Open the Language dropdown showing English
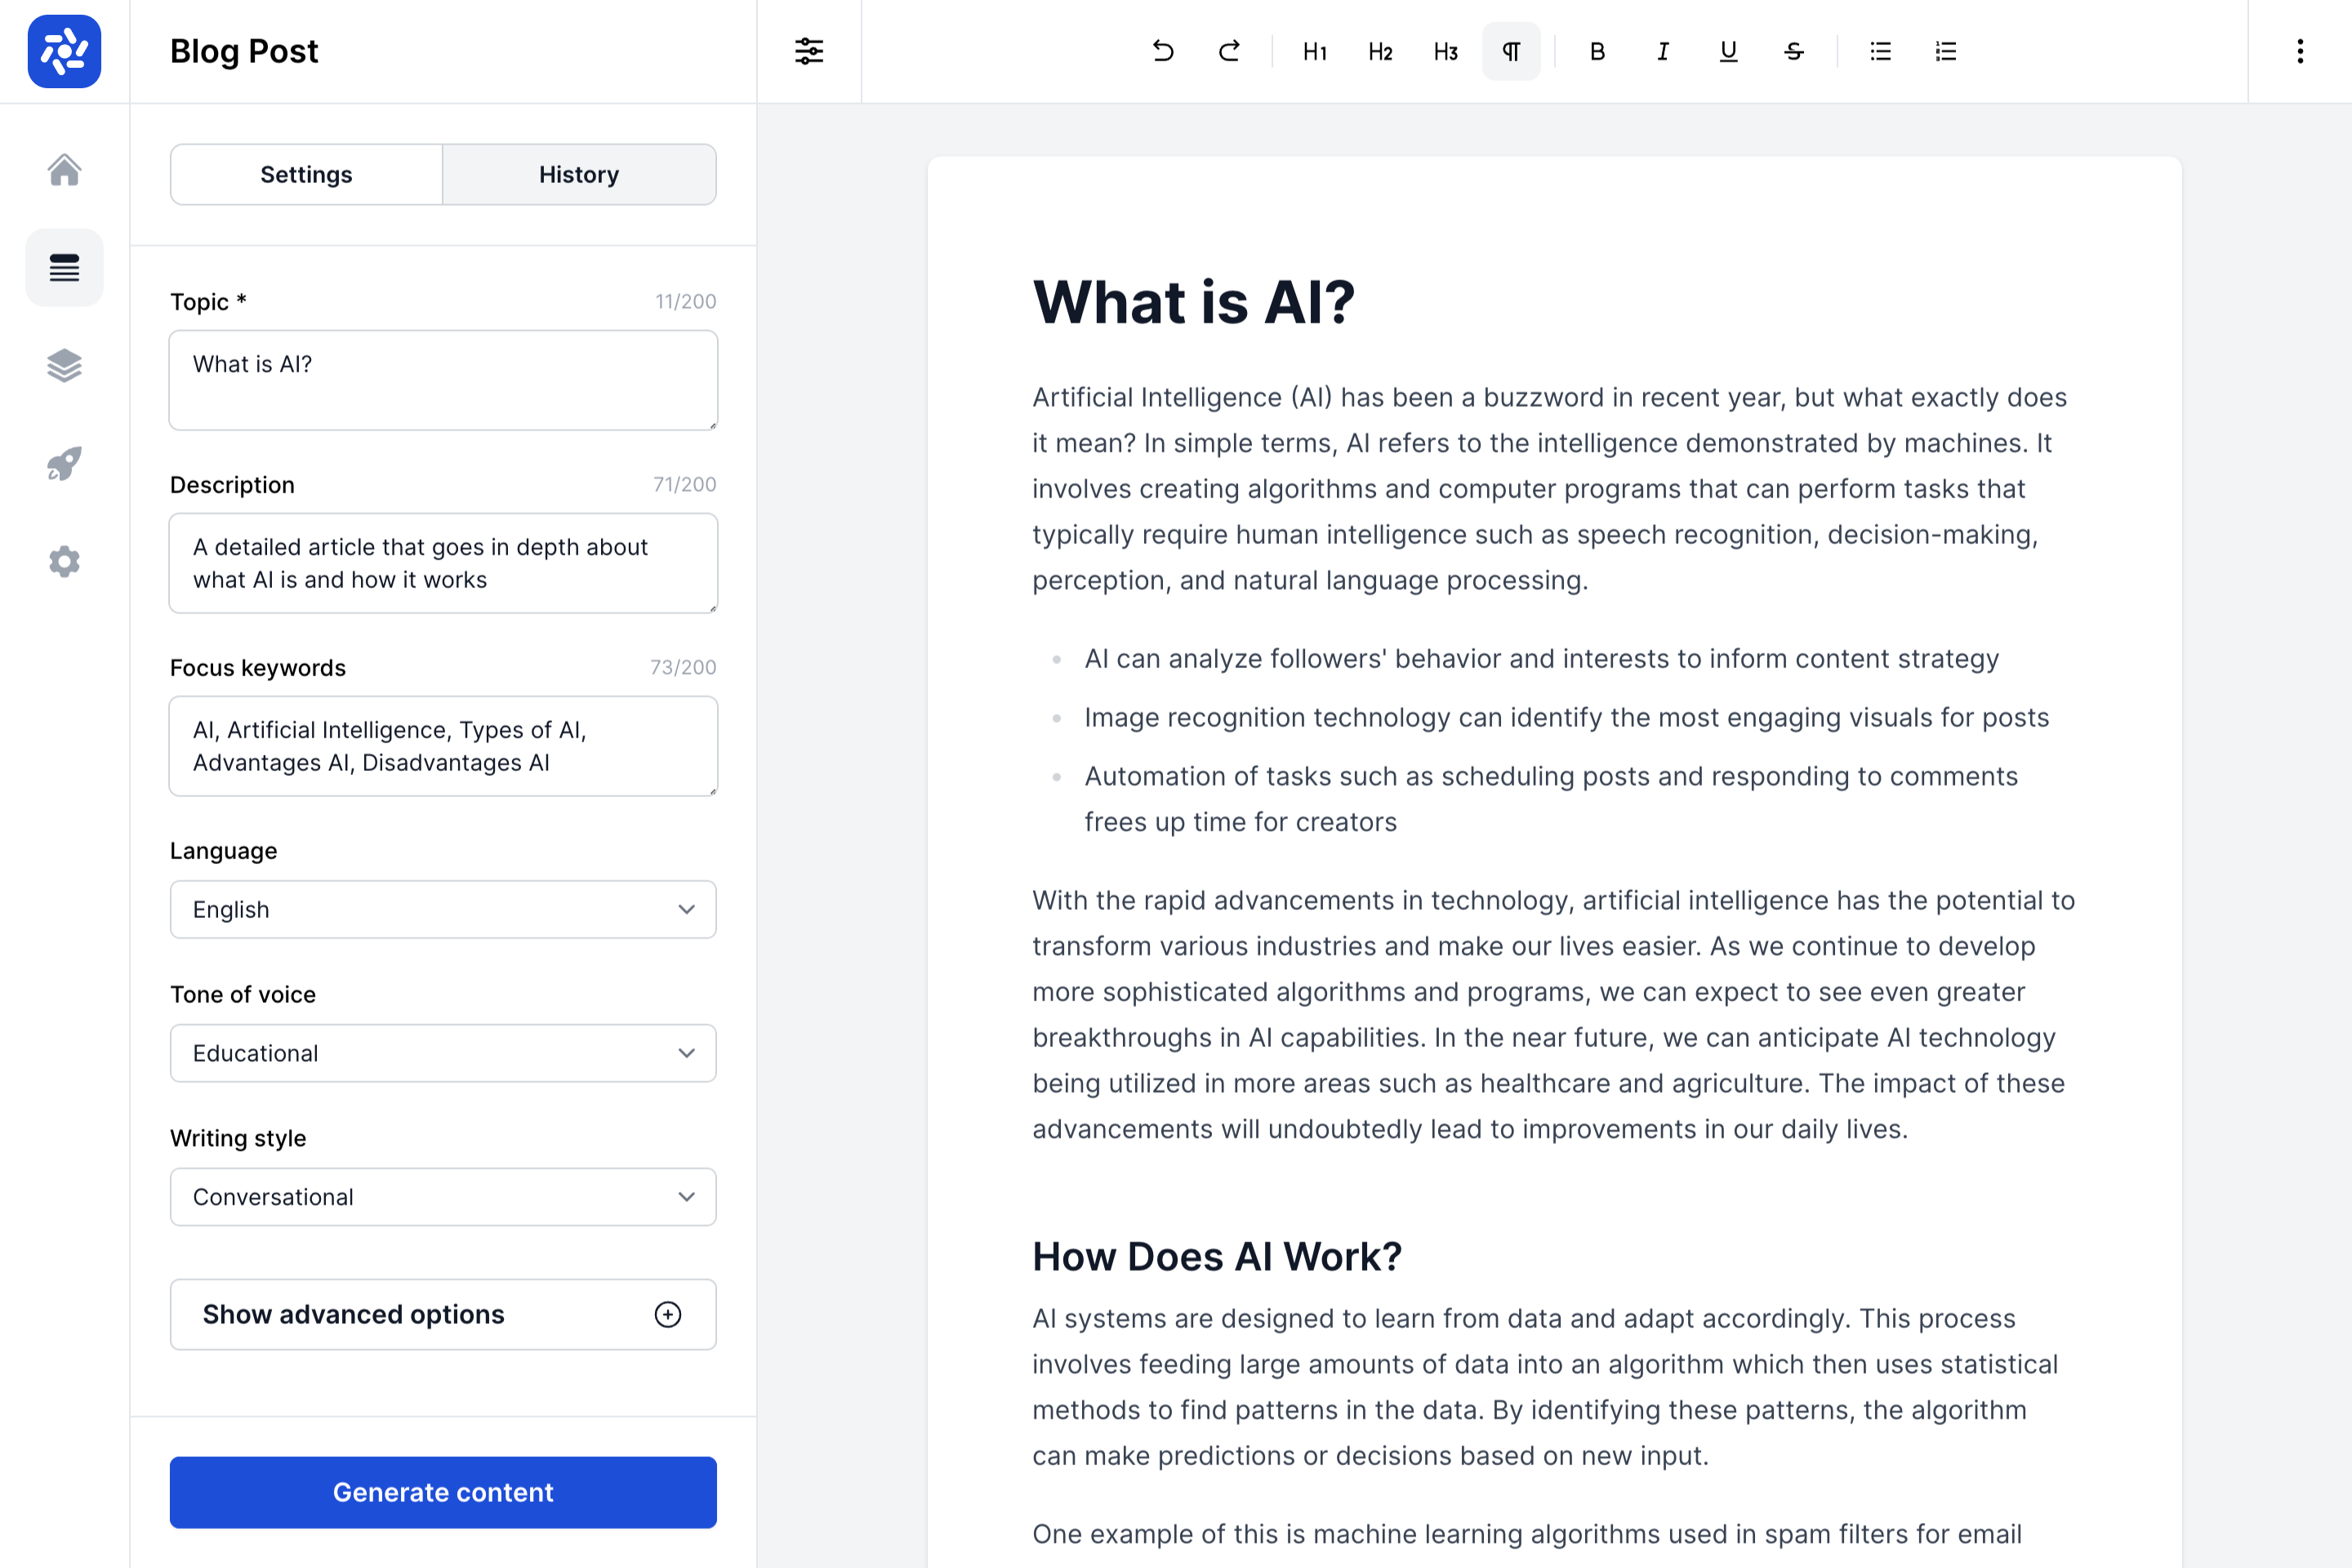Screen dimensions: 2352x1568 click(x=443, y=909)
